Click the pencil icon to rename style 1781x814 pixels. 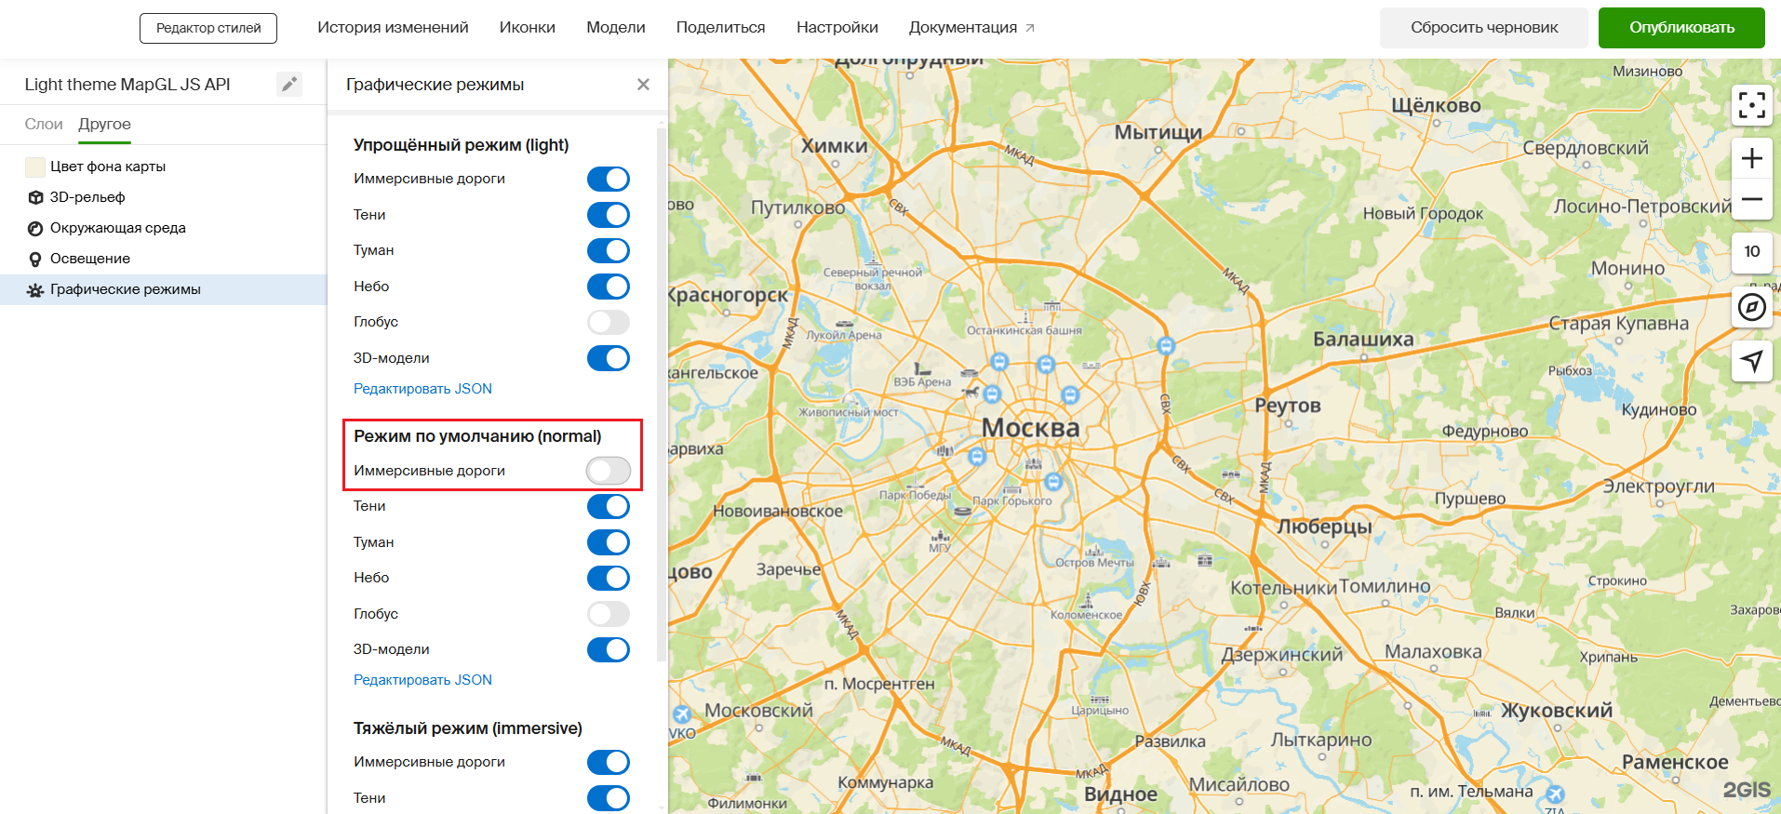tap(289, 85)
